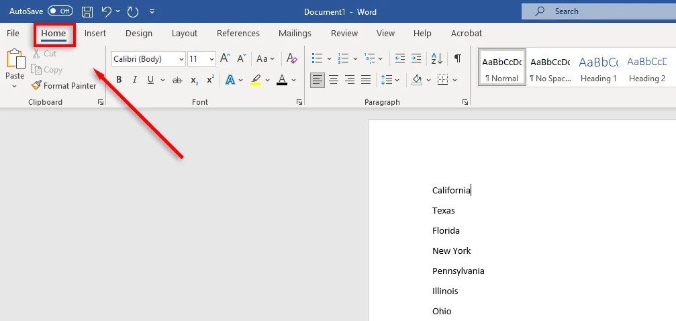Screen dimensions: 676x321
Task: Toggle Strikethrough formatting
Action: coord(177,80)
